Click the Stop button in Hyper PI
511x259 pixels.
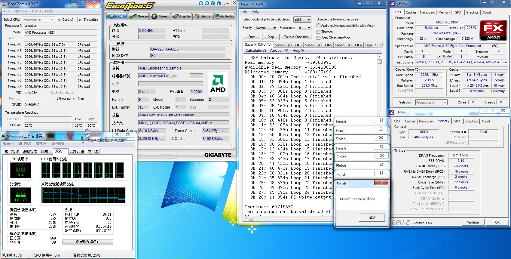tap(271, 37)
